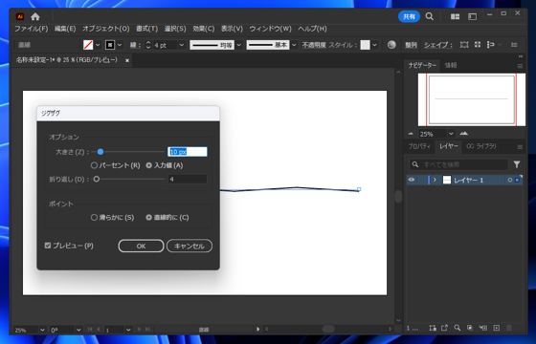
Task: Go to the Illustrator Home screen
Action: [35, 16]
